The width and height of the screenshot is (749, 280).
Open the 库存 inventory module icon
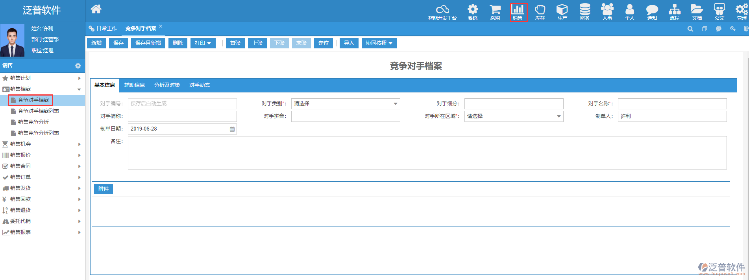[x=540, y=12]
